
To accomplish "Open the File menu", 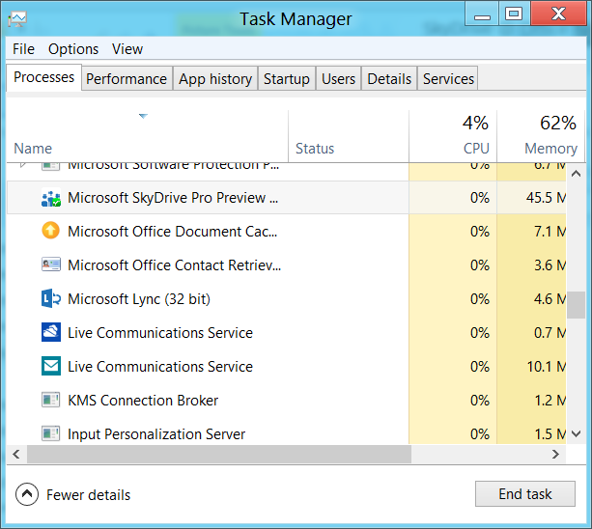I will (23, 49).
